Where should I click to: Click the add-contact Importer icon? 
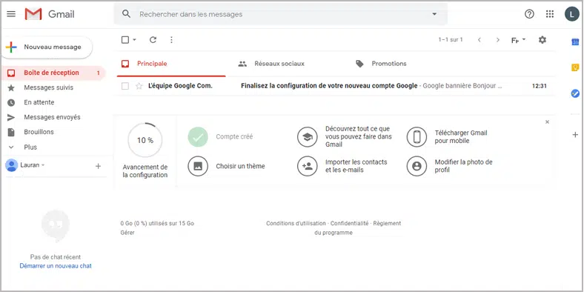click(x=308, y=166)
